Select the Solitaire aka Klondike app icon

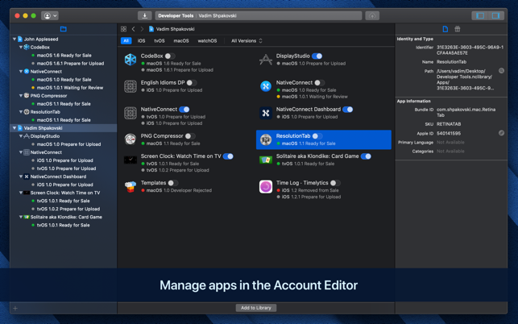pos(266,160)
